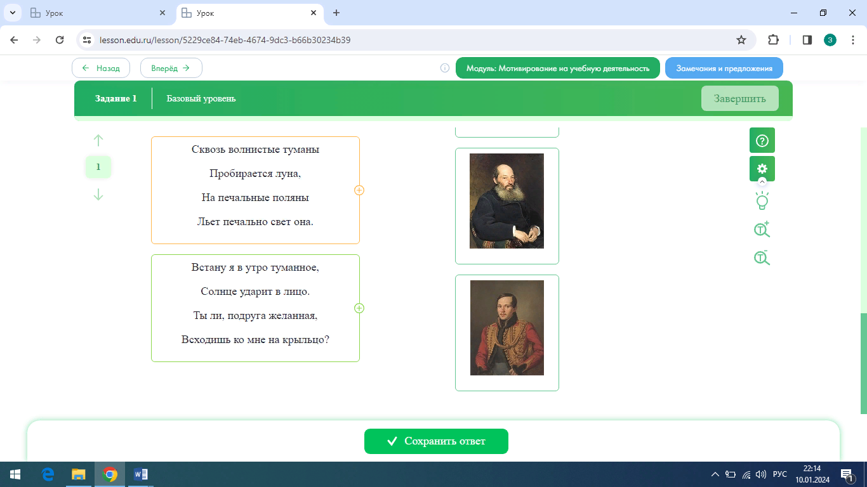Click connector plus on 'Встану я в утро туманное' card
Screen dimensions: 867x487
coord(359,308)
